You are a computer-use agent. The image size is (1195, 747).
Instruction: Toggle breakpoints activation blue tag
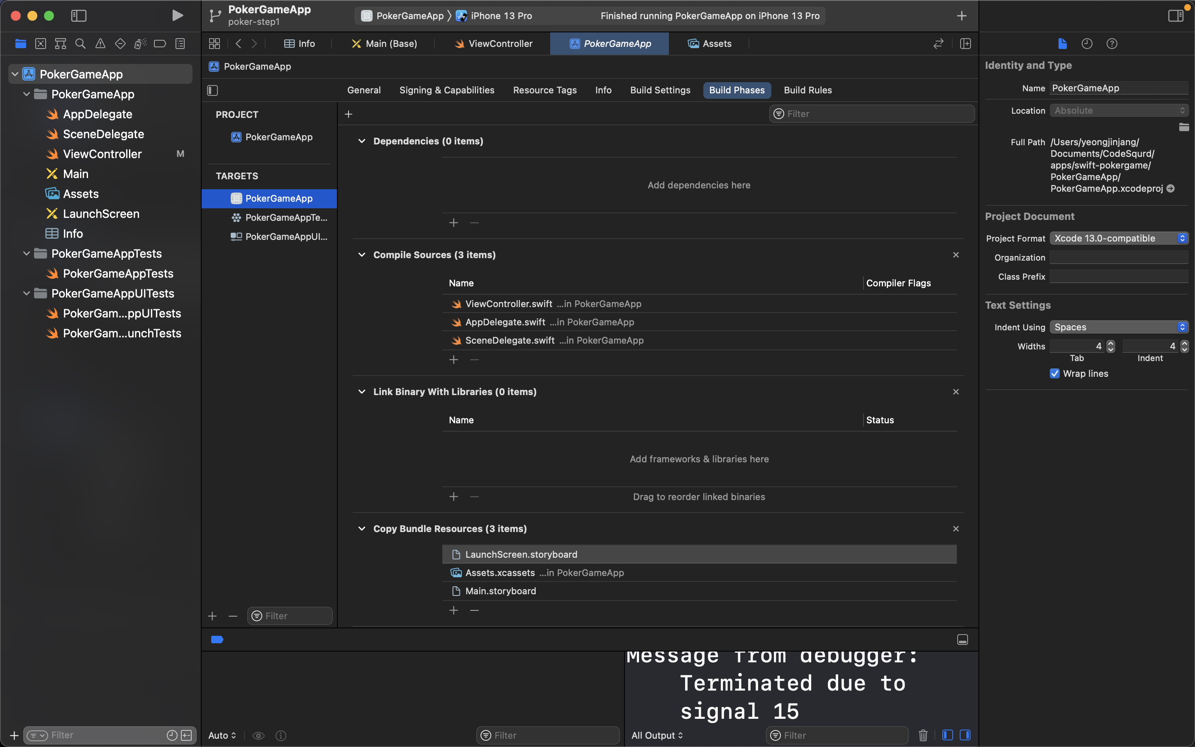(x=217, y=639)
